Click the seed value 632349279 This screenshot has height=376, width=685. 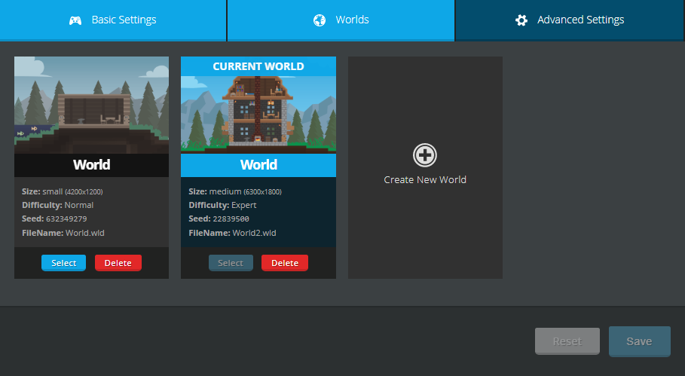pos(66,219)
